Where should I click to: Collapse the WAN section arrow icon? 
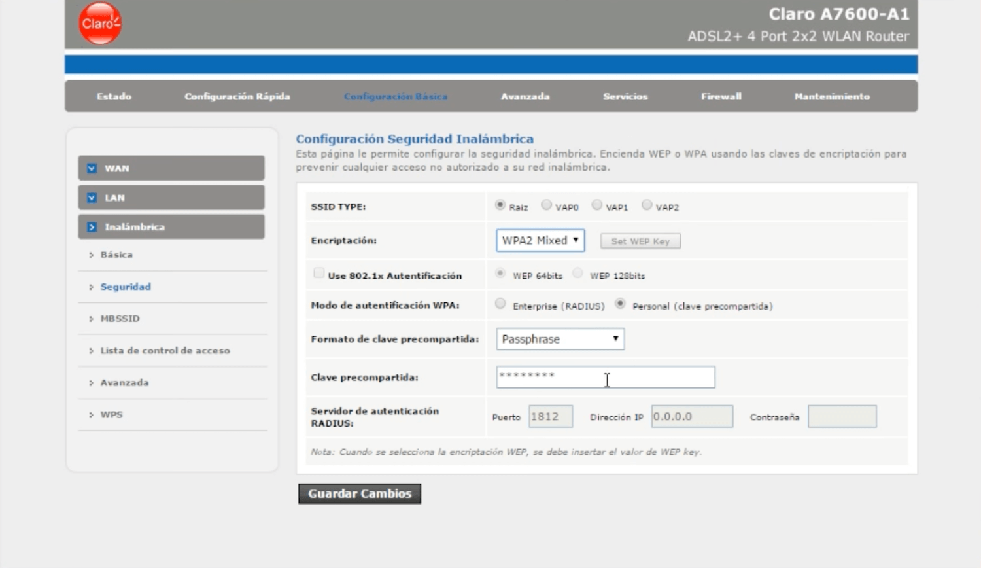[92, 168]
